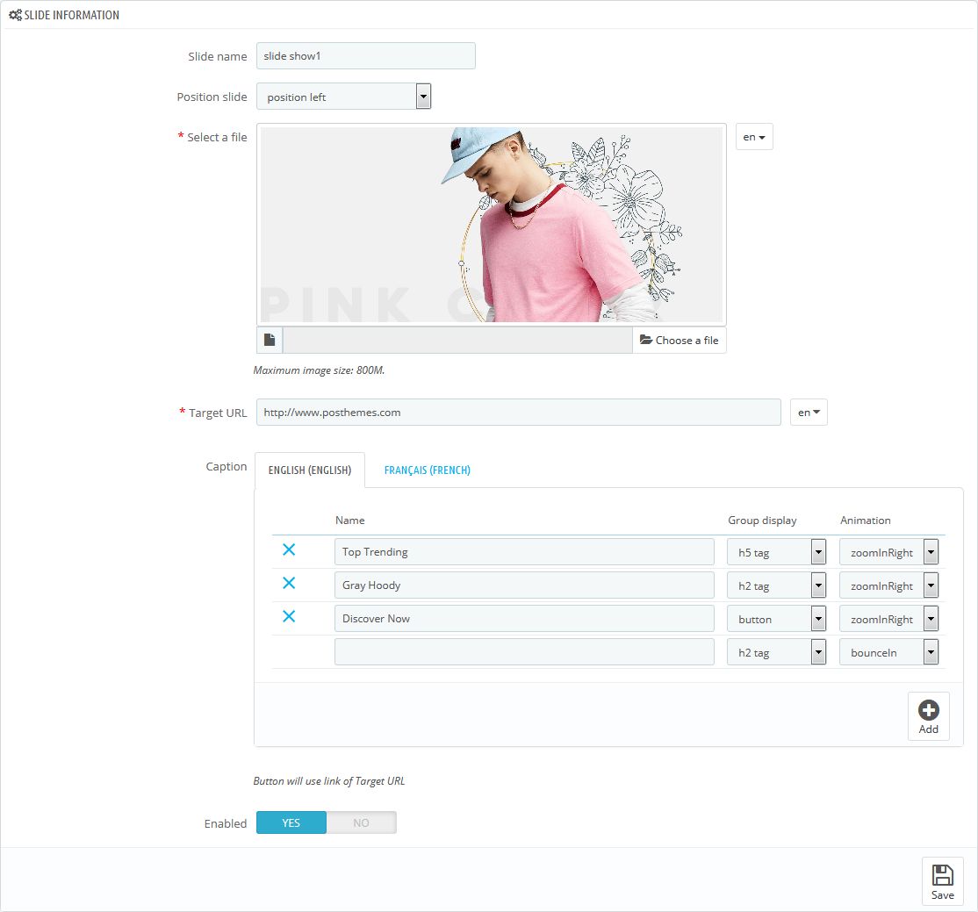Click the Save floppy disk icon
This screenshot has width=978, height=912.
pyautogui.click(x=942, y=875)
